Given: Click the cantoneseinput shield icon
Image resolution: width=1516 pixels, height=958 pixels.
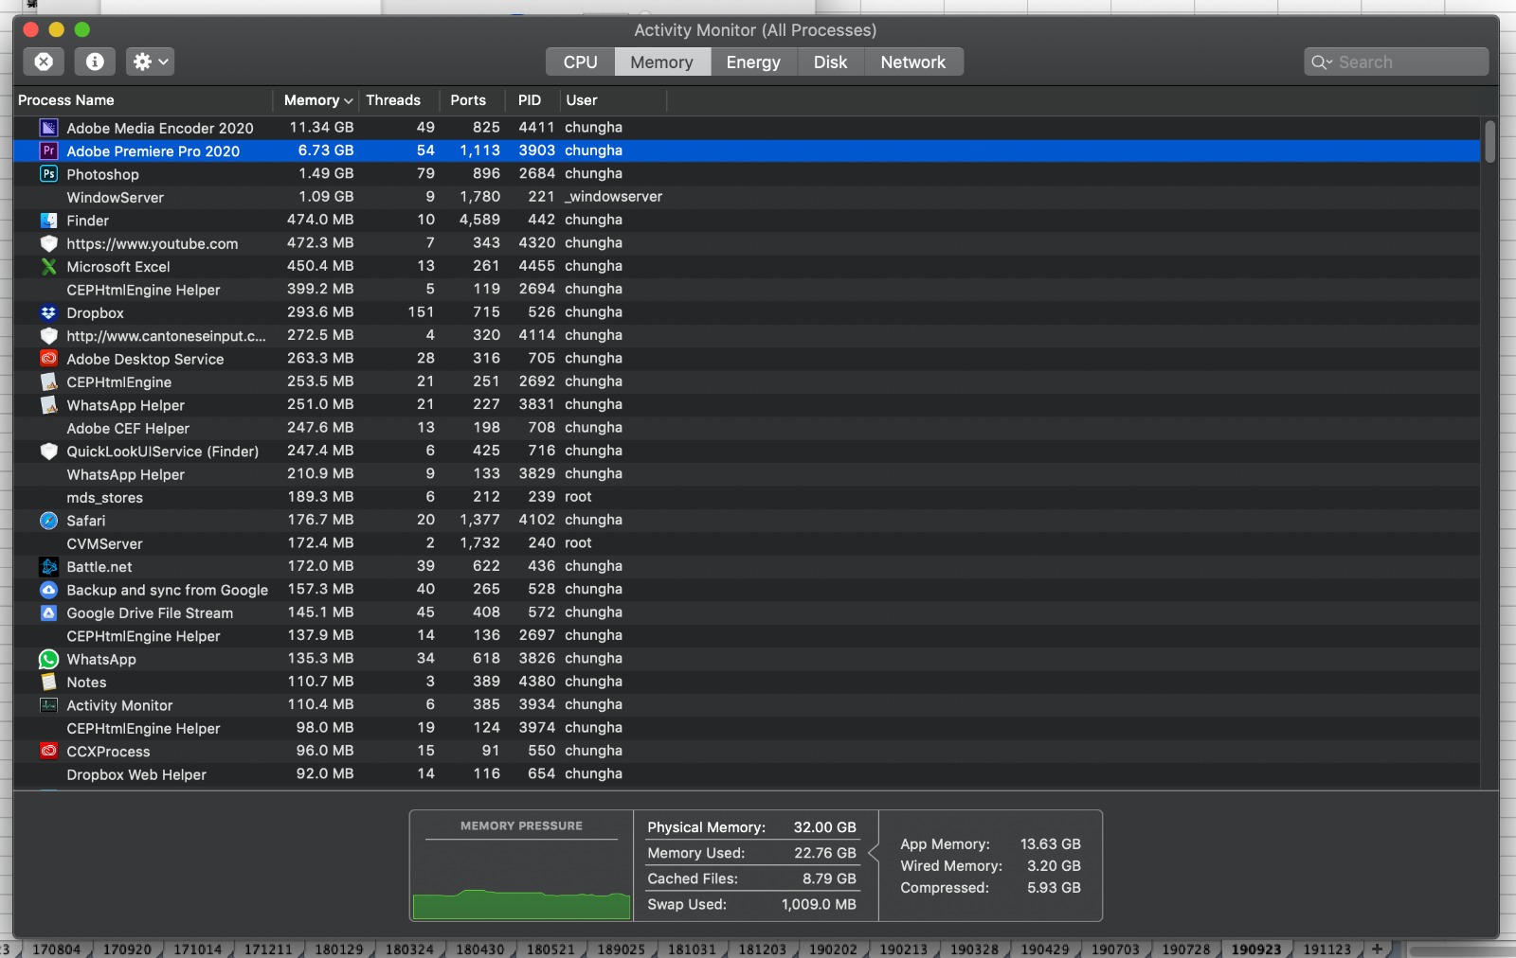Looking at the screenshot, I should [49, 336].
